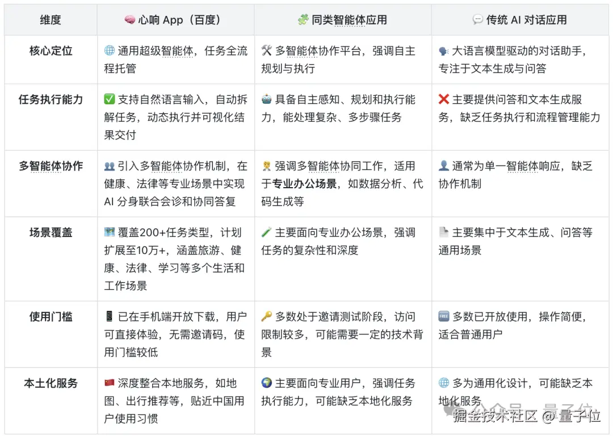Click the 场景覆盖 row label
613x436 pixels.
51,232
